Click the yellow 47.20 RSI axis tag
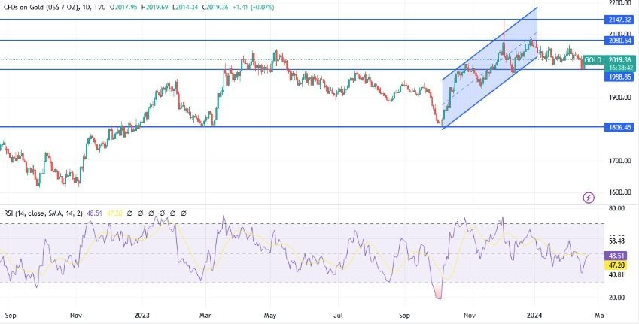This screenshot has width=639, height=324. point(616,265)
